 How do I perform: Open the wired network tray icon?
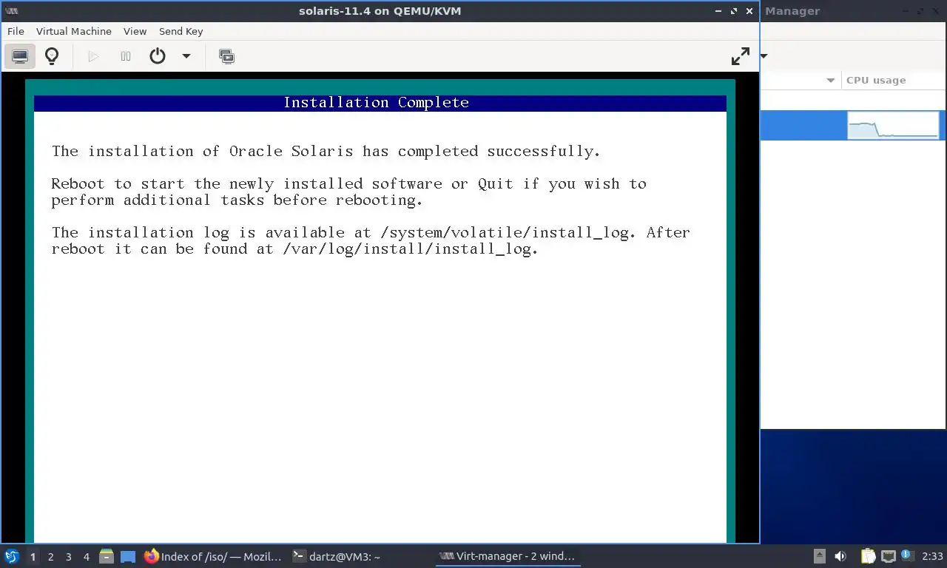click(x=888, y=556)
